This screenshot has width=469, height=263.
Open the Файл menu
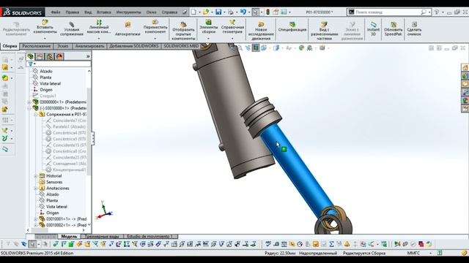(56, 12)
